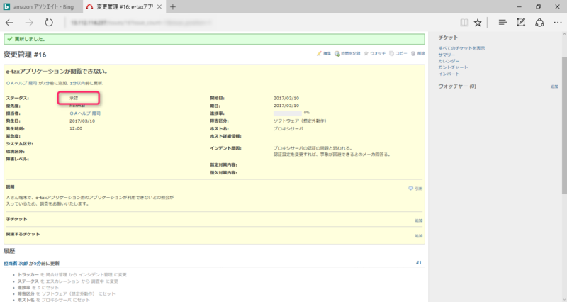The width and height of the screenshot is (567, 302).
Task: Click the 更新しました success message
Action: tap(214, 39)
